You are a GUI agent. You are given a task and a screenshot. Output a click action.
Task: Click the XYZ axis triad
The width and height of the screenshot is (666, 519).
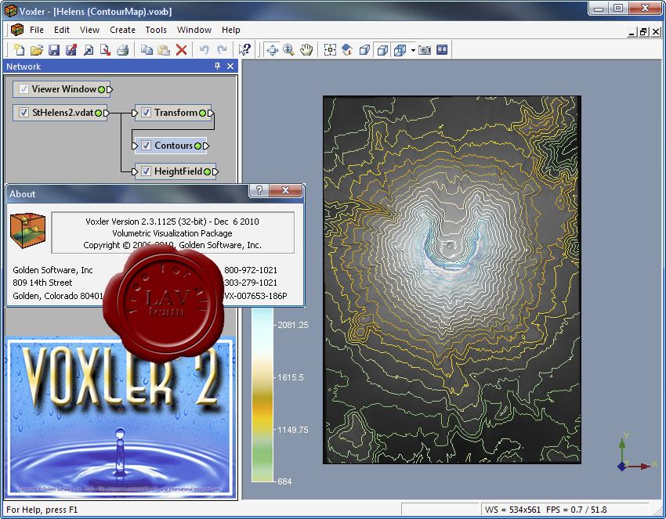click(x=637, y=452)
